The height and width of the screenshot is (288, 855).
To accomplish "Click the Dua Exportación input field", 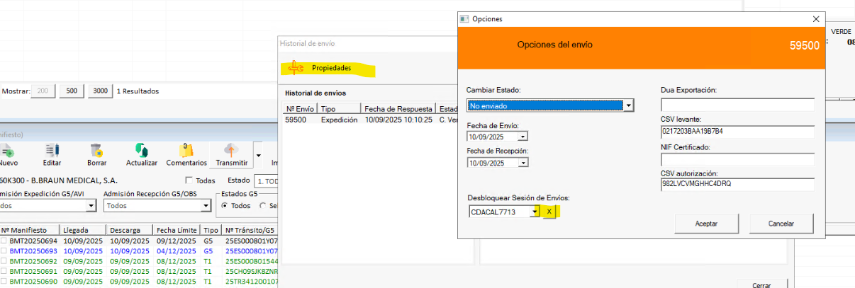I will (x=737, y=105).
